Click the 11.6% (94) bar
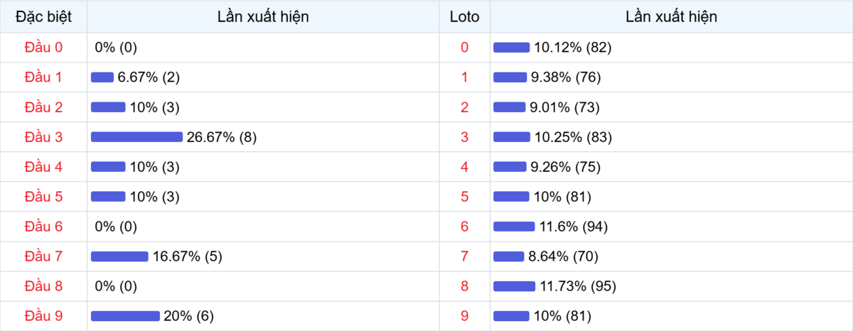Viewport: 853px width, 331px height. tap(514, 227)
